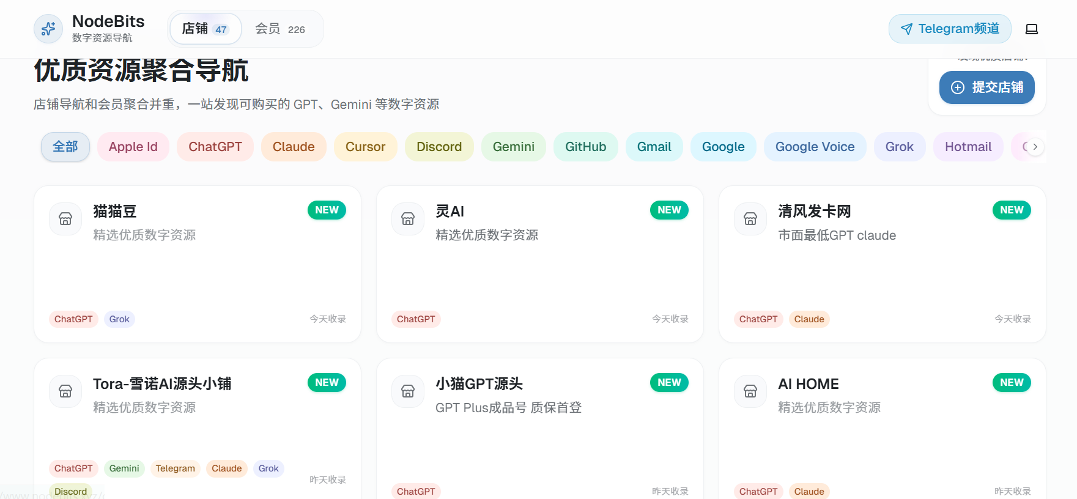Click the NodeBits sparkle logo icon
The image size is (1077, 499).
point(48,29)
